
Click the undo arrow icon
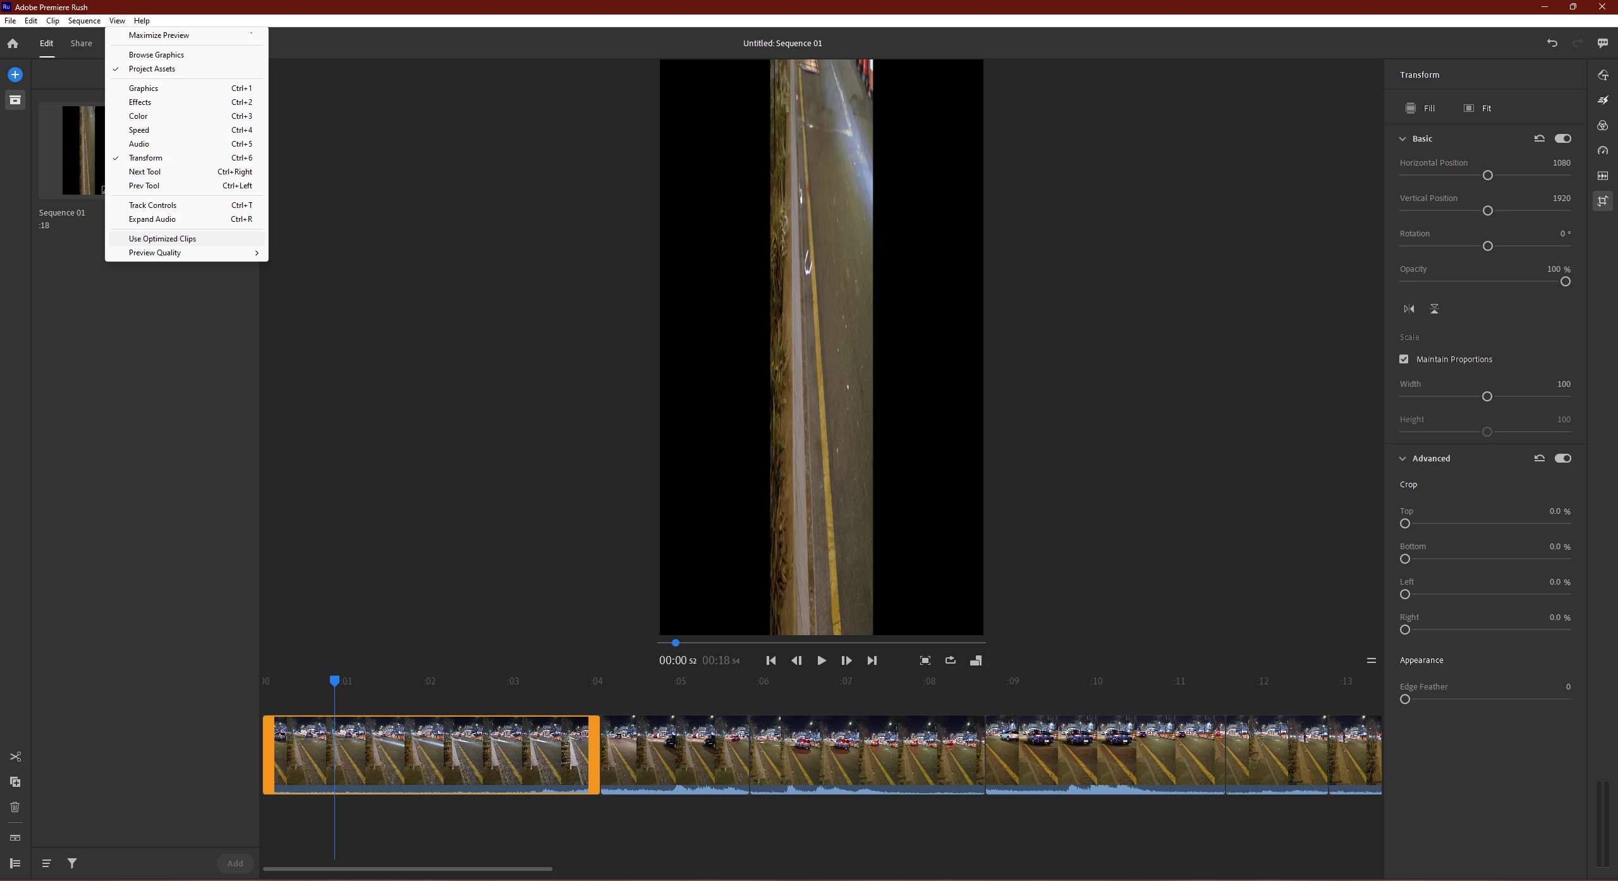pos(1552,43)
